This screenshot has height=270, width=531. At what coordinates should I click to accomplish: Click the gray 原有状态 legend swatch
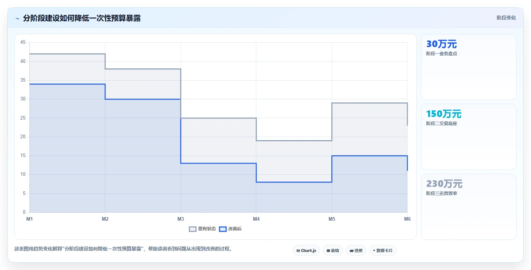pos(193,229)
